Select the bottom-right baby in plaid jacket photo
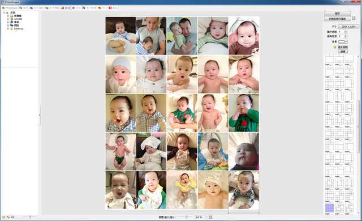 pyautogui.click(x=244, y=190)
